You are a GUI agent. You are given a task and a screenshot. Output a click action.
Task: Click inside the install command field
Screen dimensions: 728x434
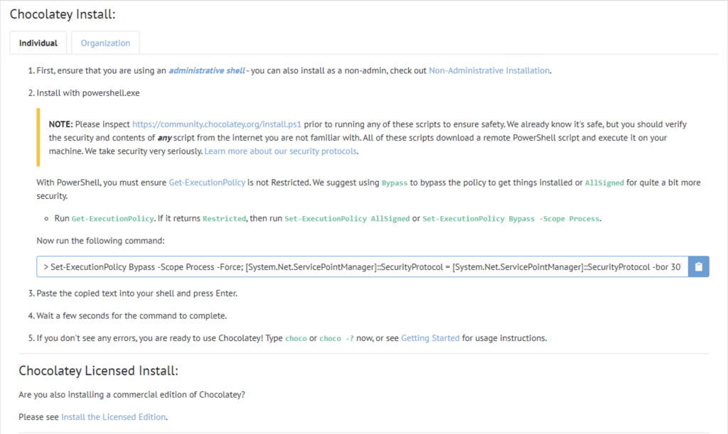click(x=362, y=266)
